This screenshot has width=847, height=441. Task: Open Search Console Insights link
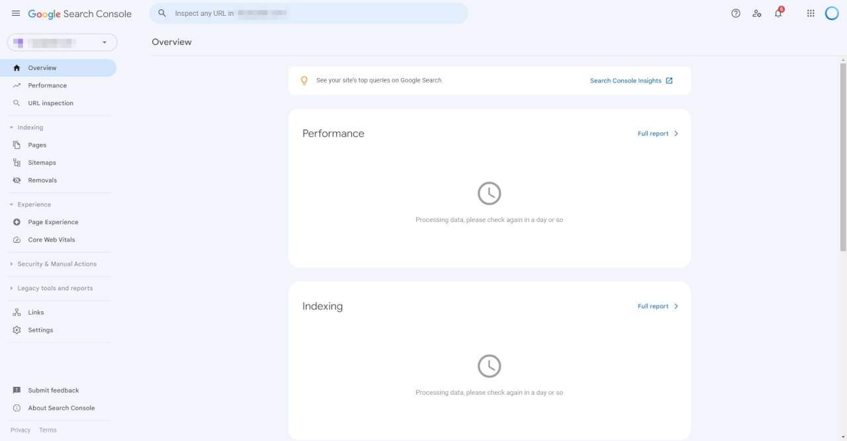(x=625, y=81)
